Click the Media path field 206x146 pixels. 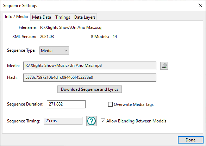[x=90, y=66]
